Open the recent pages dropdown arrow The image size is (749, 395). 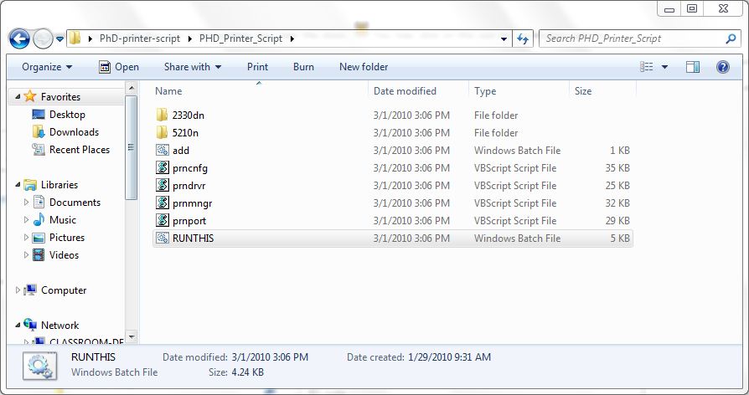59,39
